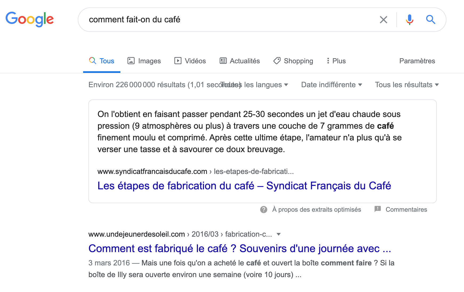Click the magnifier icon on the Tous tab
Viewport: 464px width, 292px height.
(x=92, y=61)
